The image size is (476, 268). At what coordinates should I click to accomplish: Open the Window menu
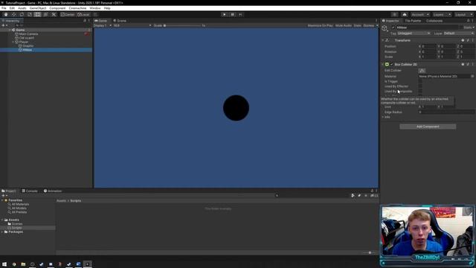(x=95, y=8)
